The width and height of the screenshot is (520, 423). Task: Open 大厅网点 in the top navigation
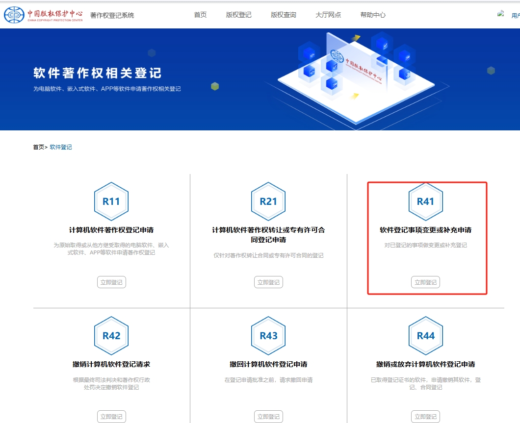[x=328, y=15]
